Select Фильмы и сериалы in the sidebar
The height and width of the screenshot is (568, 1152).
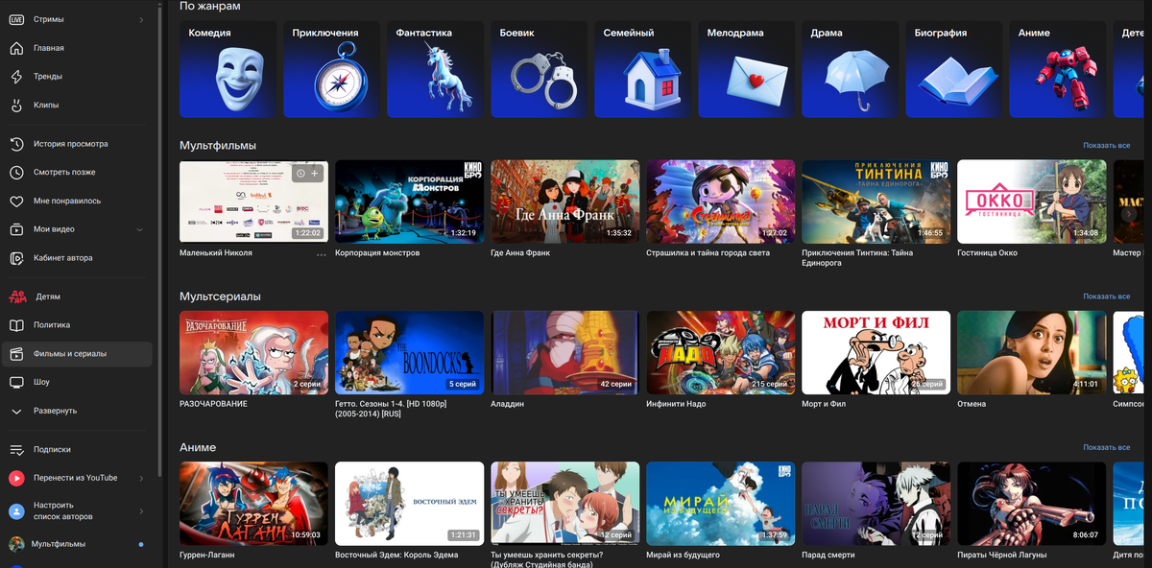coord(77,354)
